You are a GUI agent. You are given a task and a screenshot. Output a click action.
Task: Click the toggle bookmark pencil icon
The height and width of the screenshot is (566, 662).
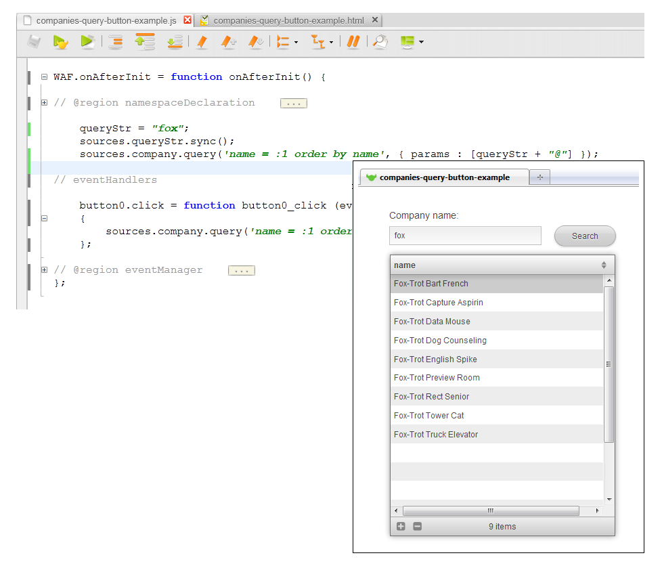click(x=202, y=42)
